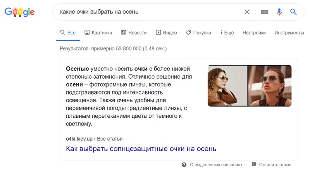Switch to the Картинки tab
The height and width of the screenshot is (172, 310).
tap(98, 33)
